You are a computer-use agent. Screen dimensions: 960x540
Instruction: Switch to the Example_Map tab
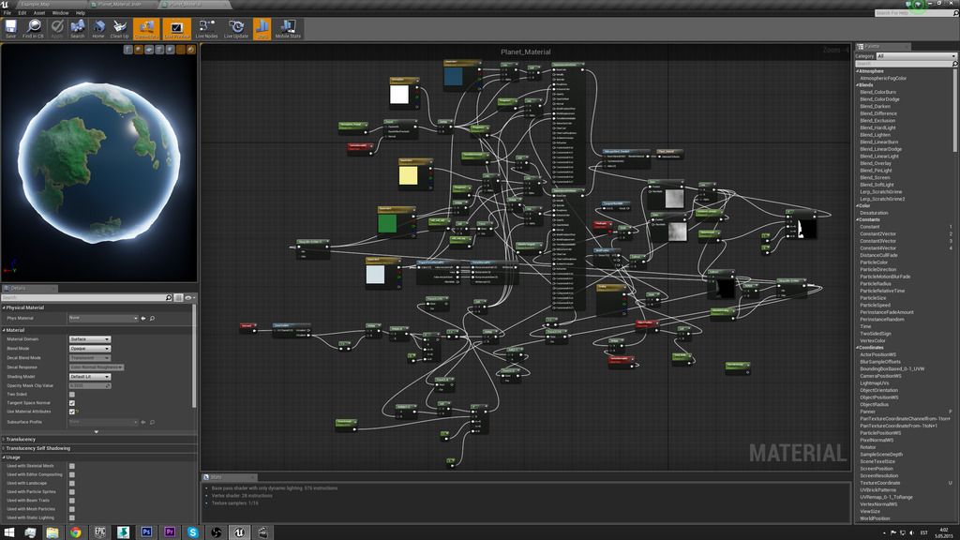pos(37,4)
